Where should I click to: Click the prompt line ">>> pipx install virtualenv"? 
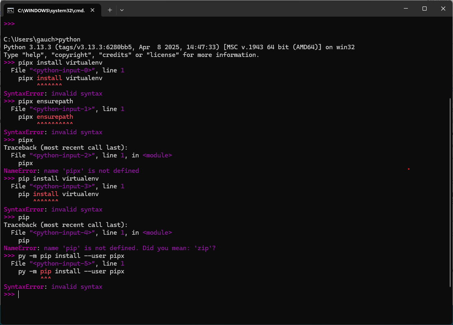[53, 63]
